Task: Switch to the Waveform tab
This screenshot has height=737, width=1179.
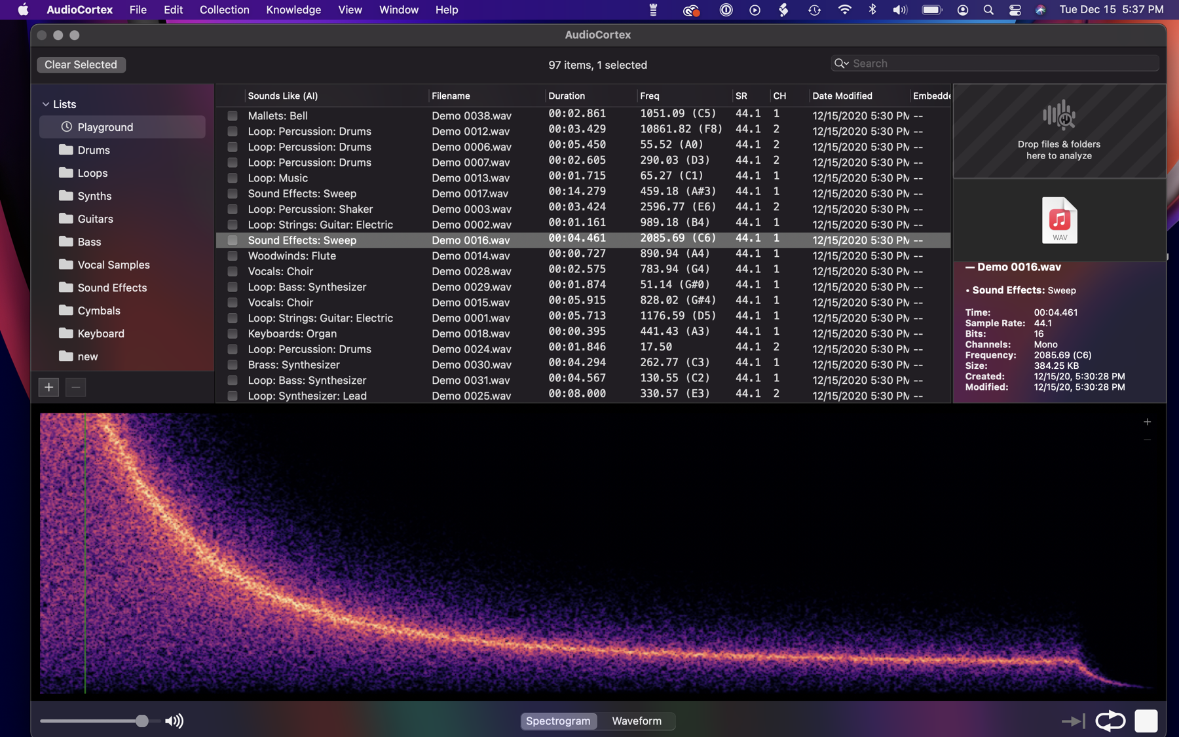Action: click(x=636, y=721)
